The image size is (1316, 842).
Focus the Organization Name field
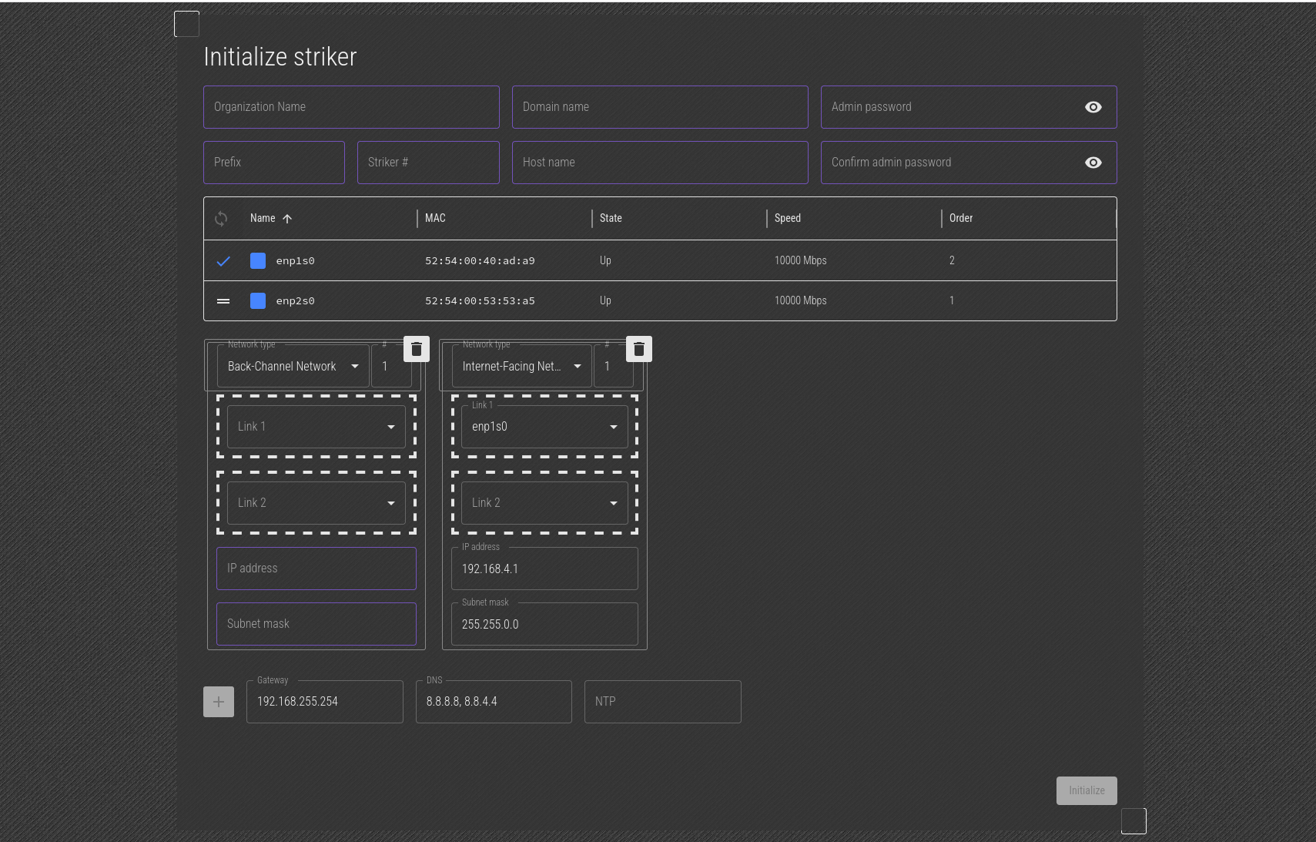[x=351, y=107]
